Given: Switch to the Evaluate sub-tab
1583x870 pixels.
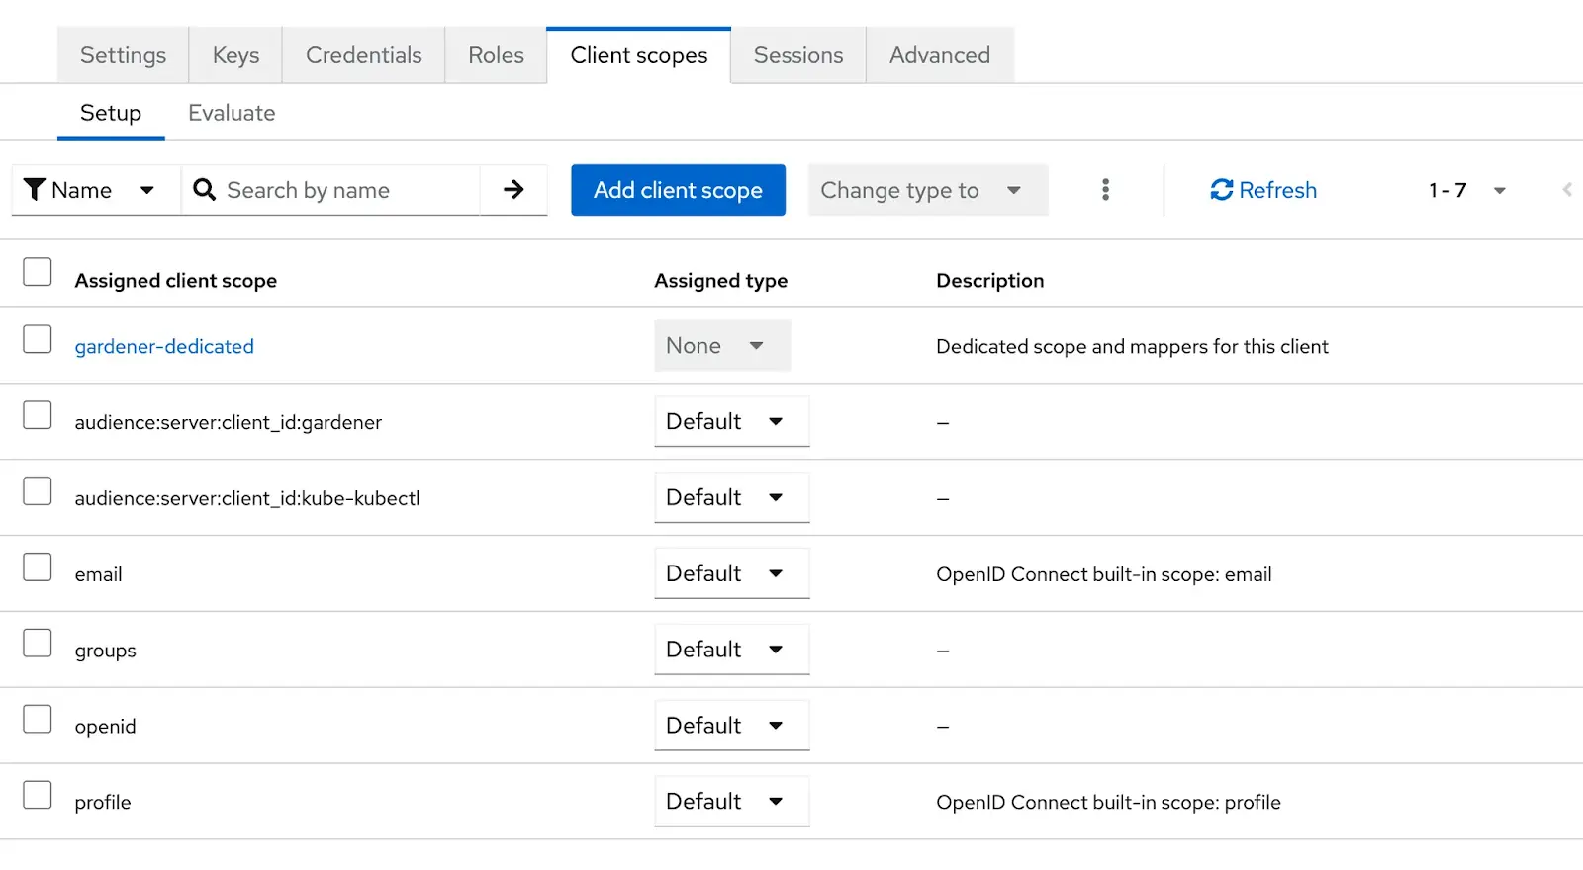Looking at the screenshot, I should click(232, 113).
